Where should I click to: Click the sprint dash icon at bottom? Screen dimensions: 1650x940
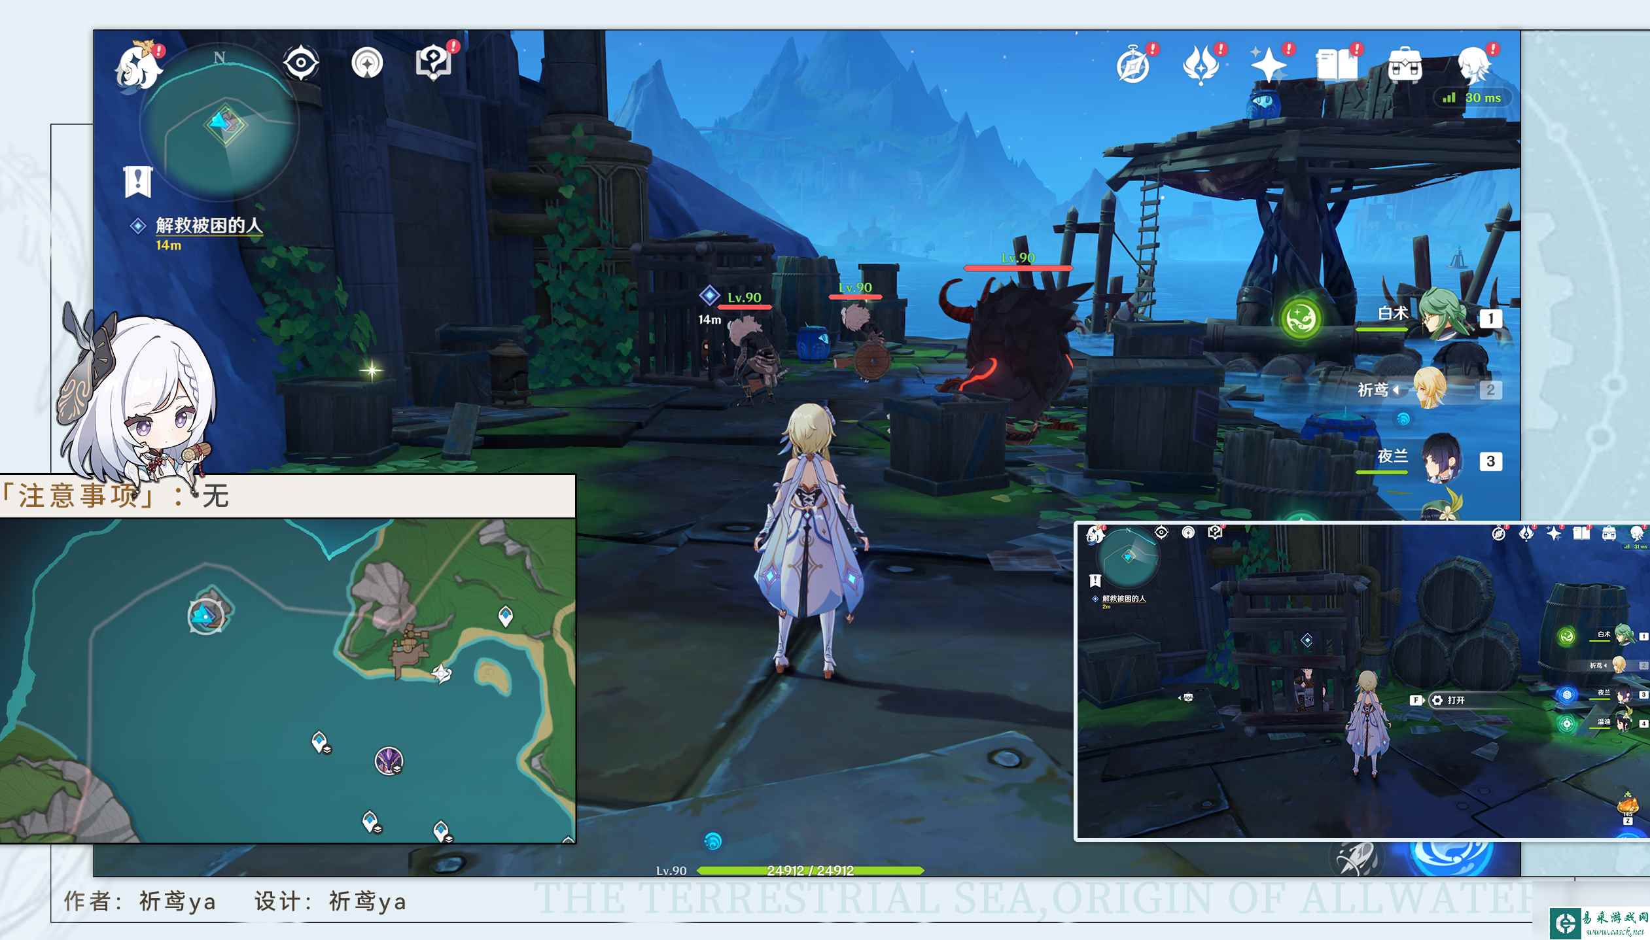pos(1358,858)
